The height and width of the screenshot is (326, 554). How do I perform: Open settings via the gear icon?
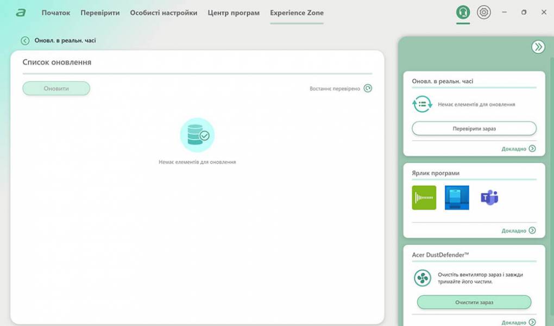point(483,12)
